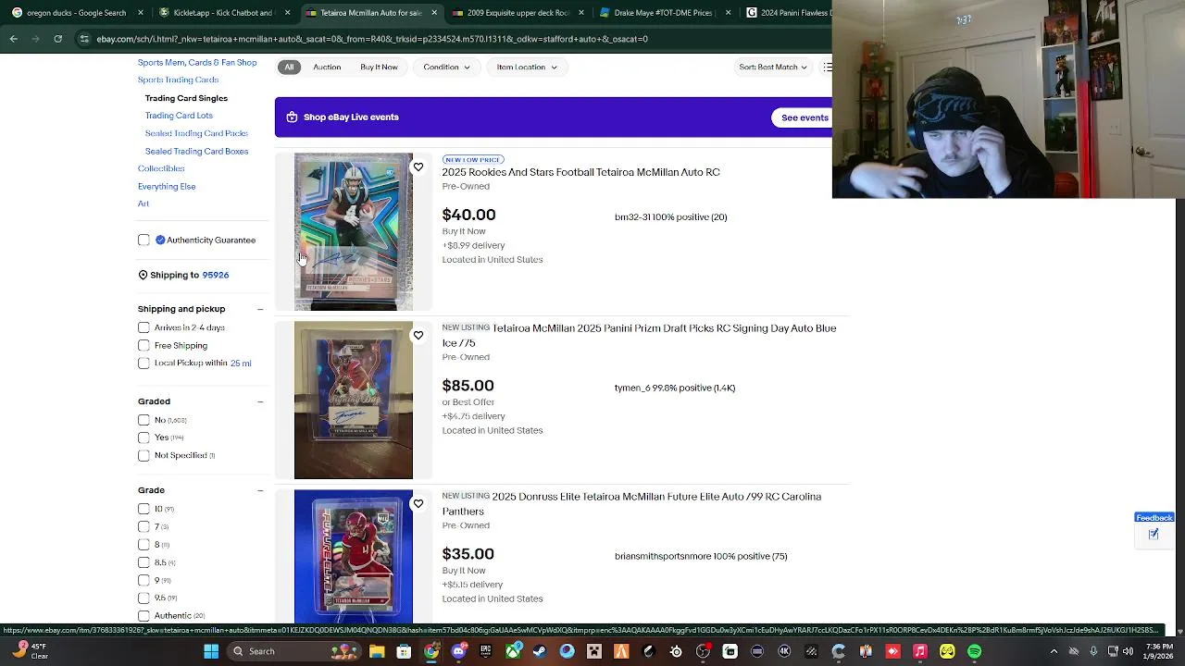Open Sports Mem, Cards & Fan Shop category

pos(197,63)
